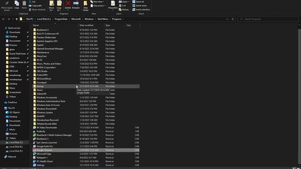Go back with navigation arrow
This screenshot has height=169, width=301.
click(3, 19)
